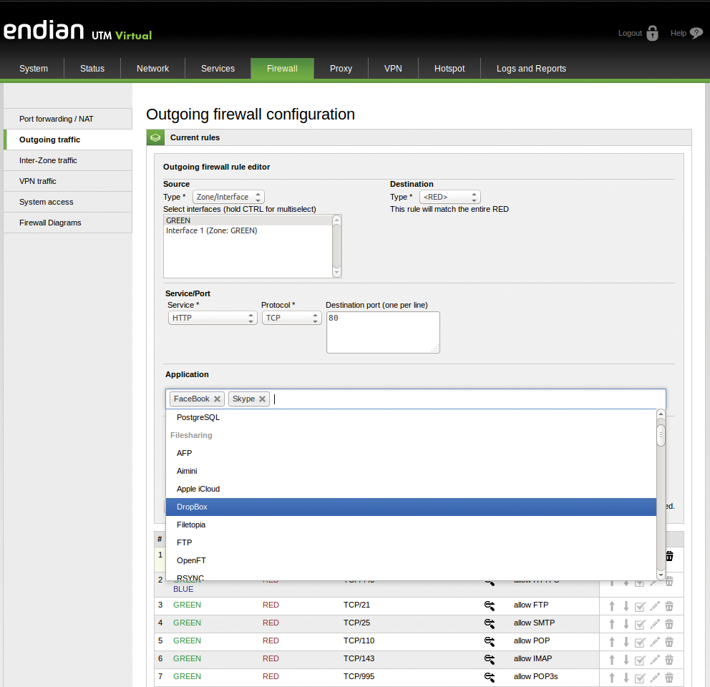Image resolution: width=710 pixels, height=687 pixels.
Task: Click the Help speech bubble icon
Action: tap(696, 33)
